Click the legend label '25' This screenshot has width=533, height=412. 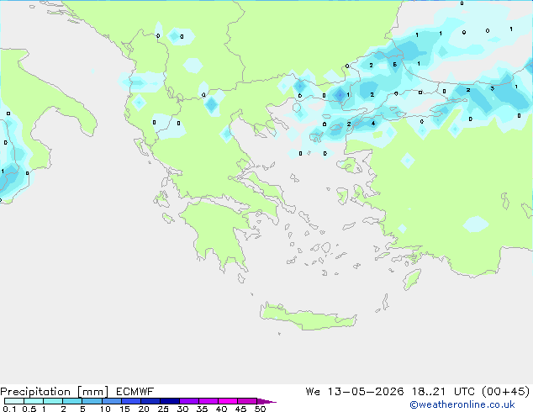[x=163, y=409]
